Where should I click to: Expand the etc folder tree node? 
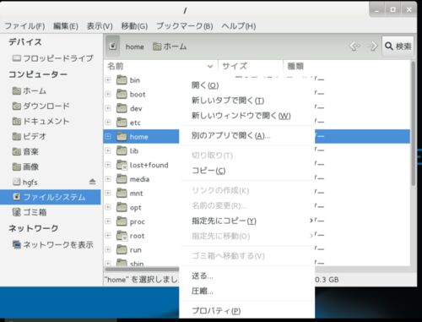pos(108,123)
